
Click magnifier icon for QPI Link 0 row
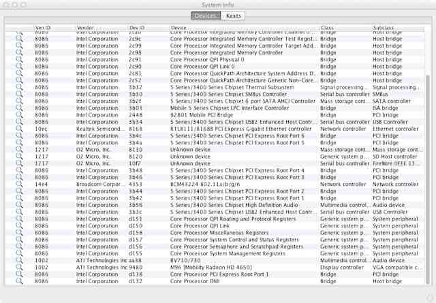coord(19,67)
